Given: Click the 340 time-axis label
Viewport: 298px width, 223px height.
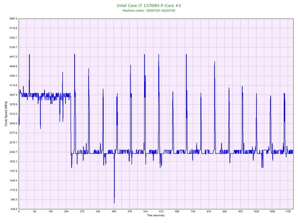Looking at the screenshot, I should tap(98, 211).
